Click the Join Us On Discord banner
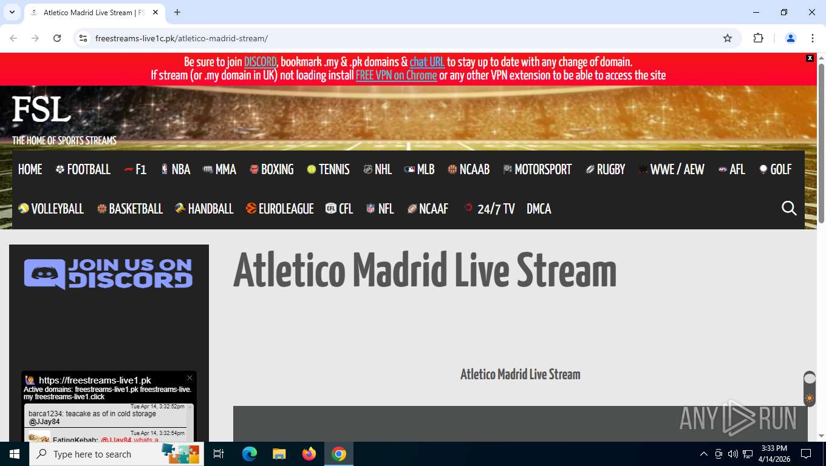826x466 pixels. 109,274
